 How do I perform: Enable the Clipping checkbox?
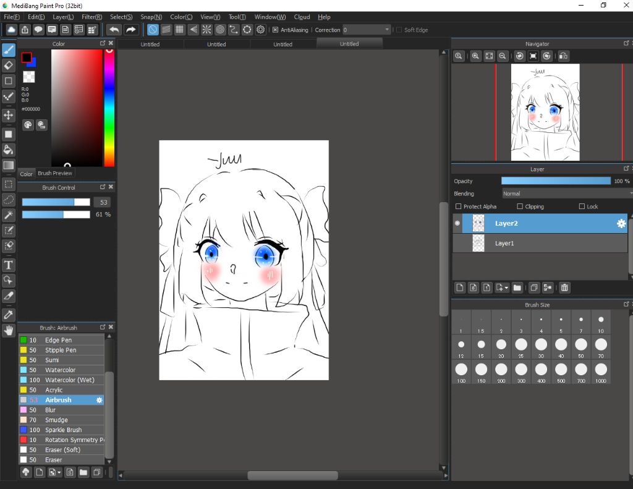[x=520, y=206]
